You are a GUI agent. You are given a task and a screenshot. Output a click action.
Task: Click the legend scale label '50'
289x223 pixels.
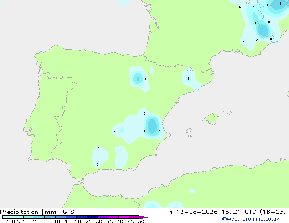point(141,221)
